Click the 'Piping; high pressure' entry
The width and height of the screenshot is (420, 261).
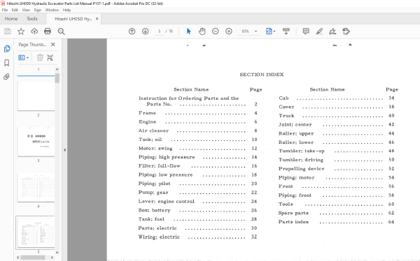coord(167,157)
